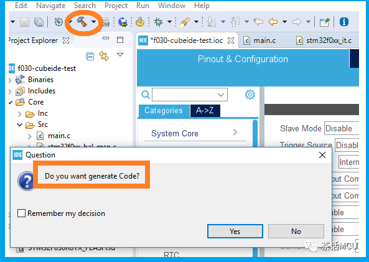Viewport: 369px width, 262px height.
Task: Open the Back arrow history dropdown
Action: point(284,22)
